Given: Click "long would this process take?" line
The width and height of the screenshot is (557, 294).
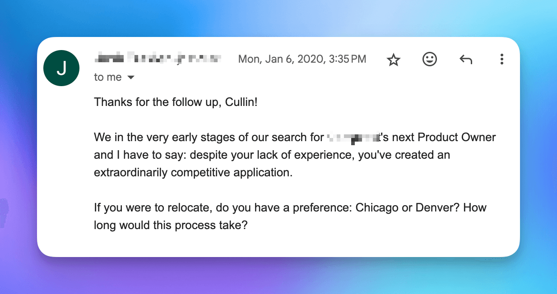Looking at the screenshot, I should pyautogui.click(x=171, y=225).
